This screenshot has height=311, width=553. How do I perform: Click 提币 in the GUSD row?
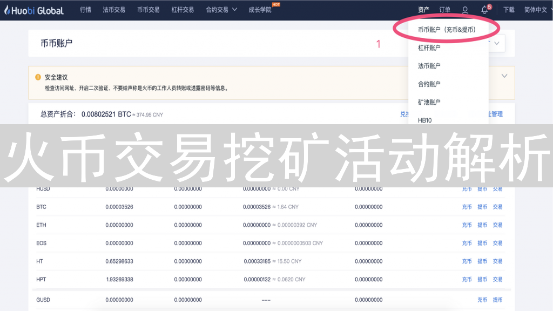pyautogui.click(x=497, y=300)
